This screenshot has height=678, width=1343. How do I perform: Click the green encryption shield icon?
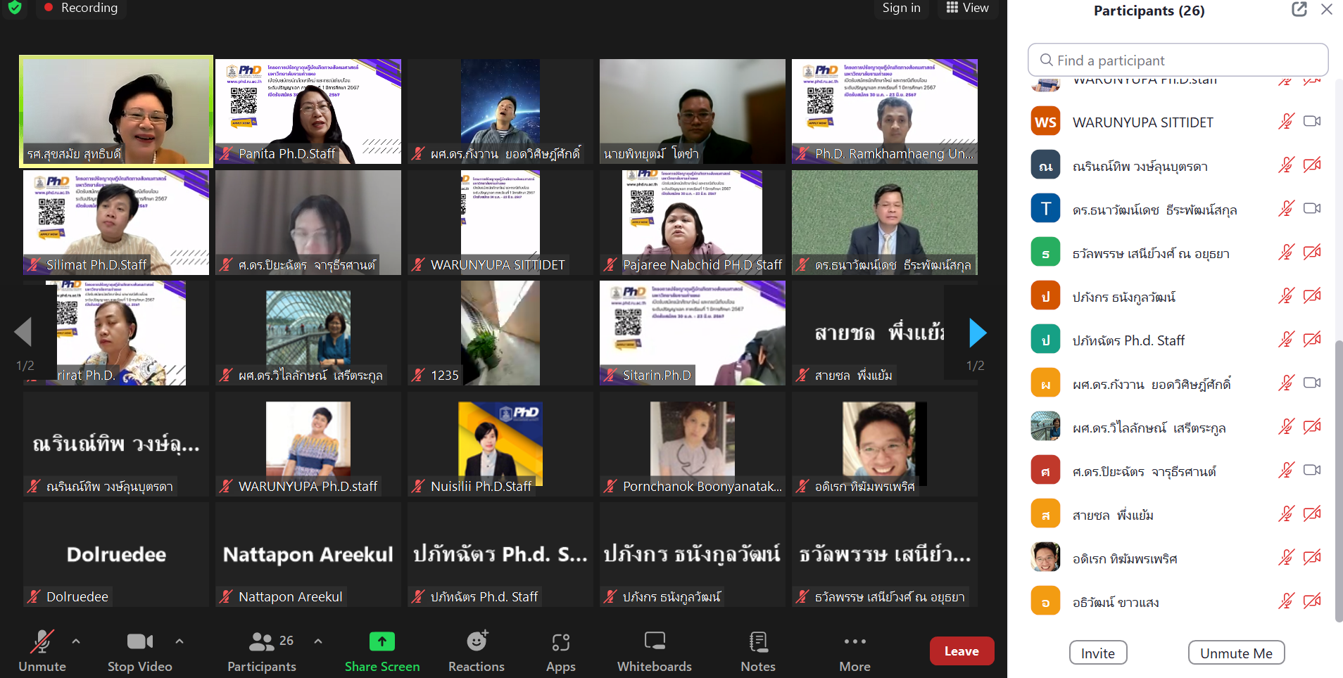15,8
